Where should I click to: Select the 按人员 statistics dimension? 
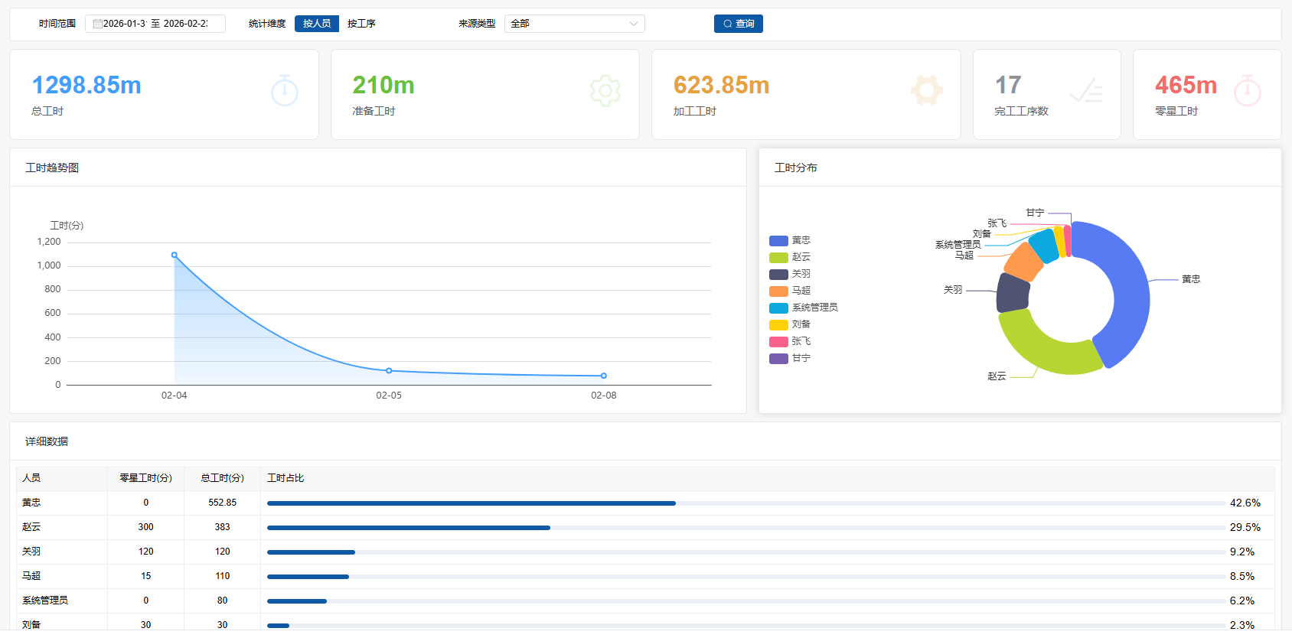click(316, 24)
